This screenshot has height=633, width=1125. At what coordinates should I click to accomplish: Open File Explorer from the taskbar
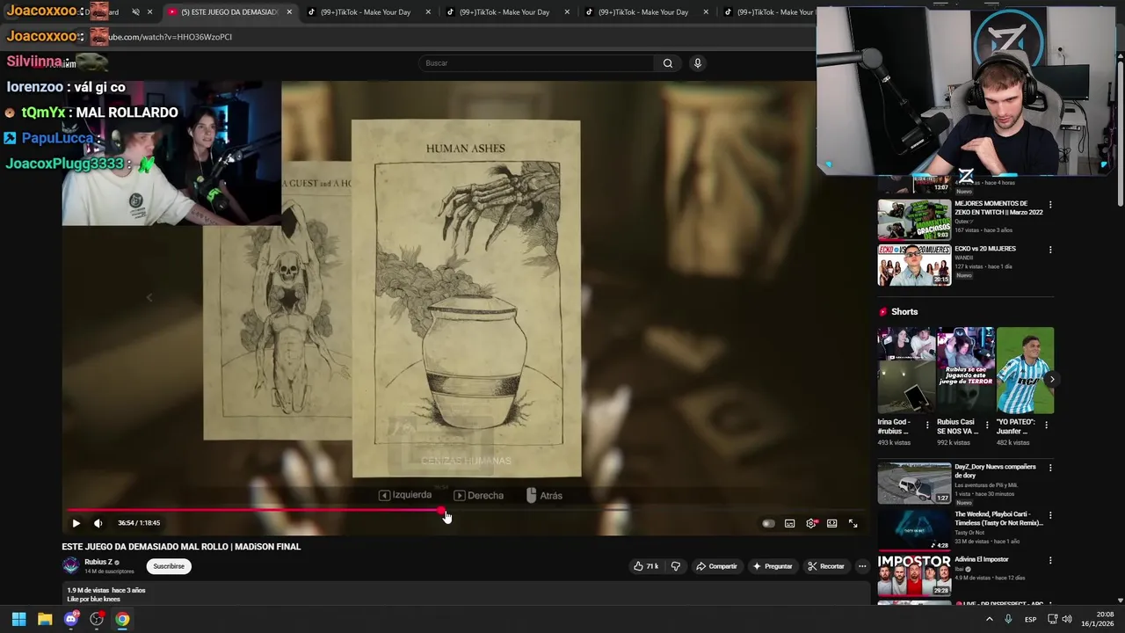[x=45, y=619]
